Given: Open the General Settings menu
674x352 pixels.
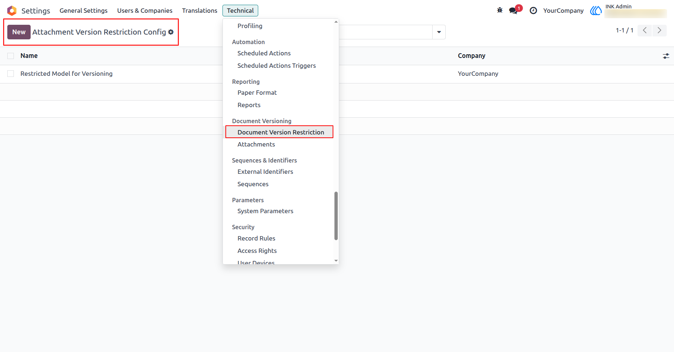Looking at the screenshot, I should (84, 11).
